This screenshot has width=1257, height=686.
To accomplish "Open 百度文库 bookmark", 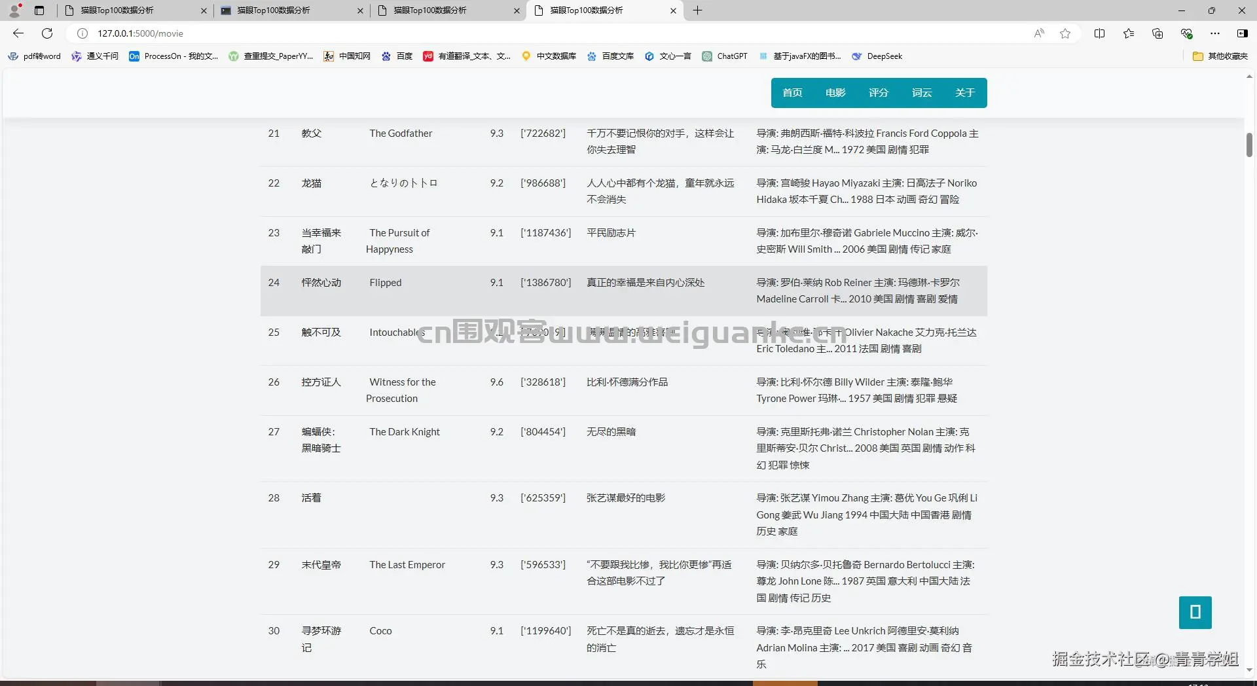I will (x=610, y=56).
